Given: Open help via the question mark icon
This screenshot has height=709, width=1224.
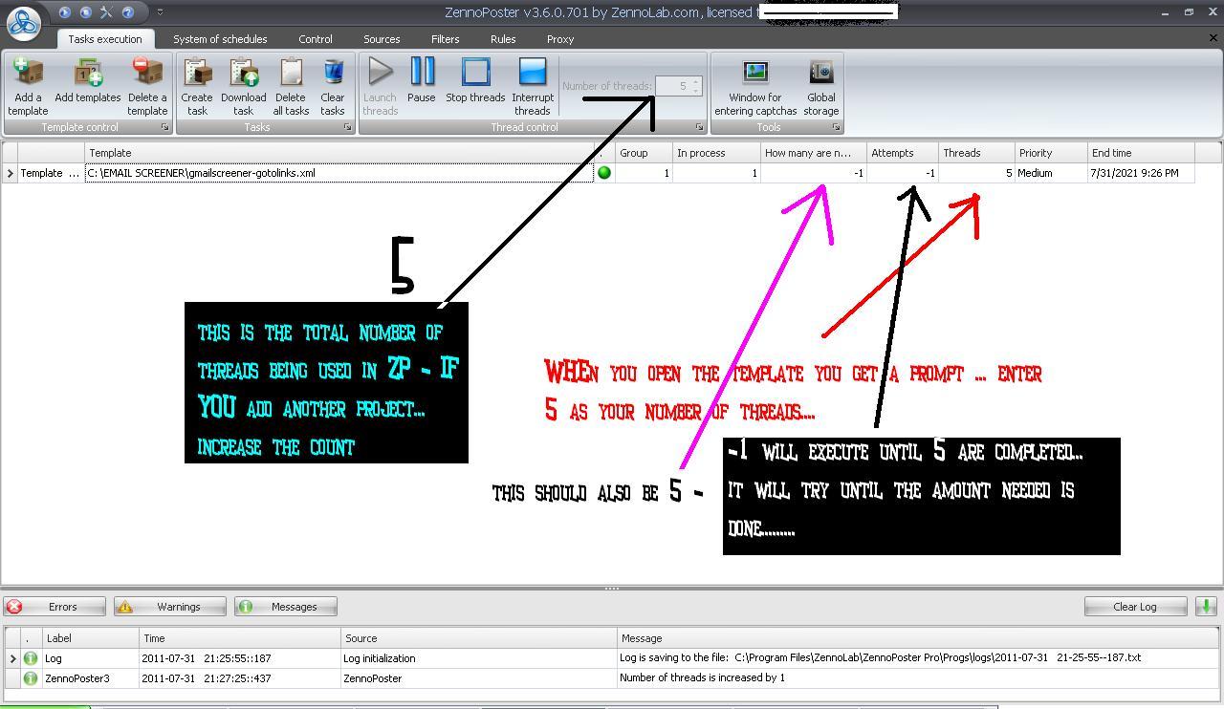Looking at the screenshot, I should click(x=127, y=12).
